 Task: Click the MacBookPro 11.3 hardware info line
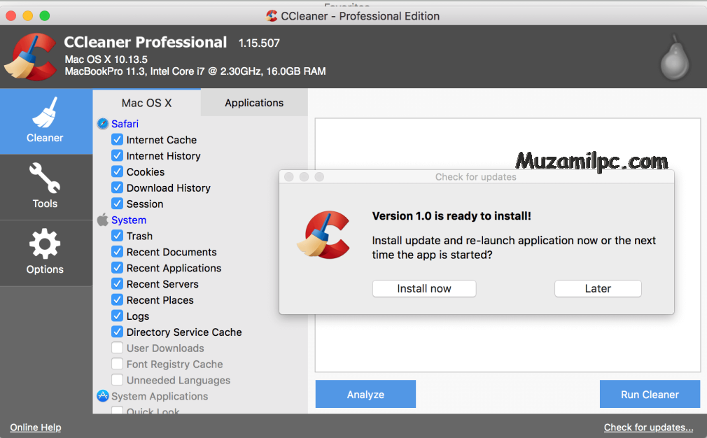pos(195,71)
